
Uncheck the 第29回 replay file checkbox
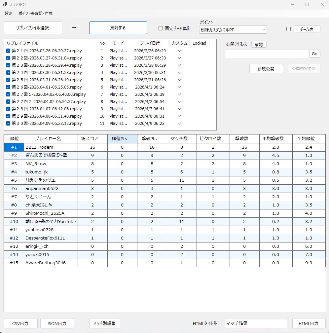(x=8, y=116)
